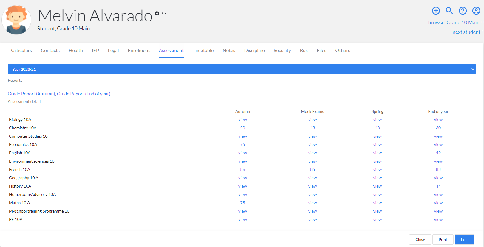Open the IEP tab

coord(95,51)
